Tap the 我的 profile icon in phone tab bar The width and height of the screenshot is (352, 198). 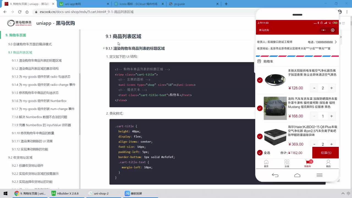[328, 163]
